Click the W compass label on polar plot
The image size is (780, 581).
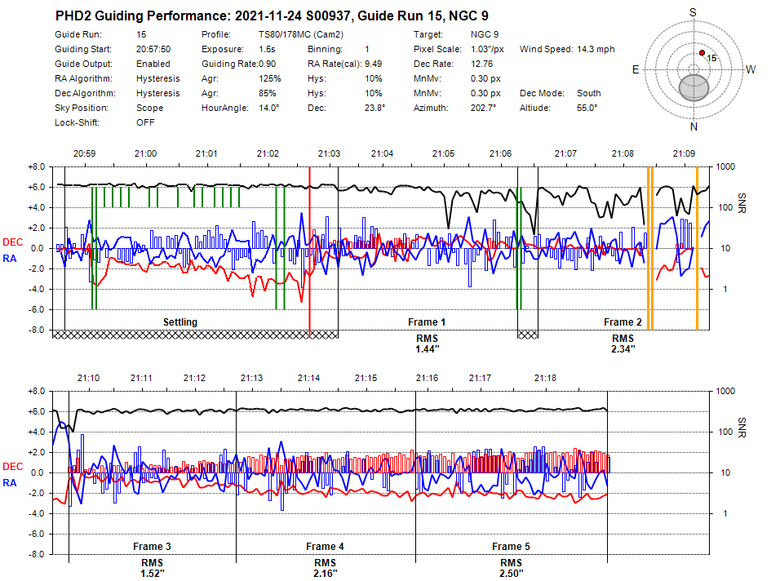tap(751, 69)
